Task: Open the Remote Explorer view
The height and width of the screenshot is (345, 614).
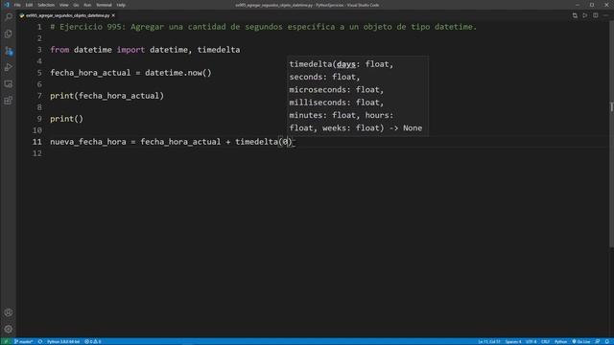Action: [x=9, y=84]
